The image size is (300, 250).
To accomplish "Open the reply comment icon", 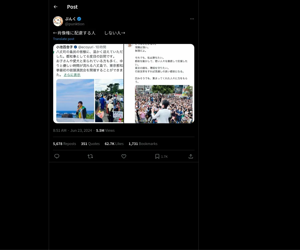I will tap(57, 156).
